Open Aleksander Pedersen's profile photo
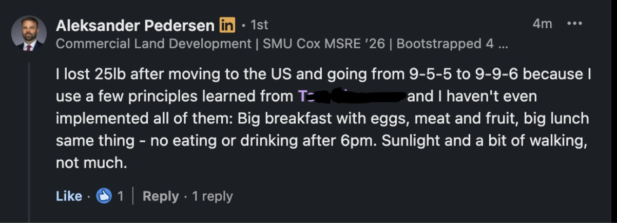This screenshot has height=223, width=617. (29, 33)
